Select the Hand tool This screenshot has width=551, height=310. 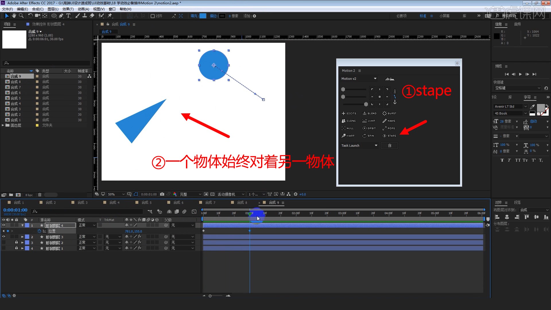[x=14, y=16]
